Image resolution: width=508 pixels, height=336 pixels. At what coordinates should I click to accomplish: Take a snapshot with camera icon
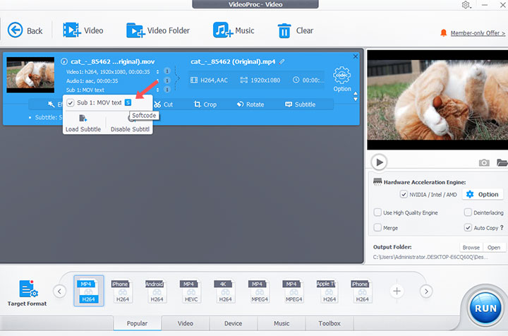pyautogui.click(x=484, y=162)
